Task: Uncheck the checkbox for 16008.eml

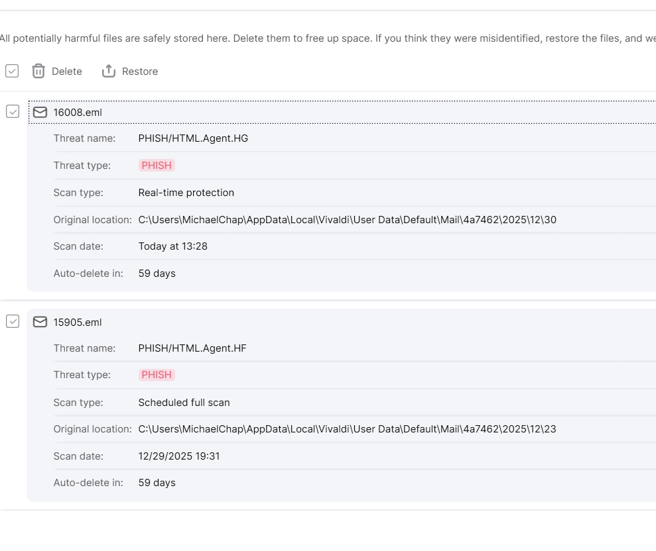Action: [x=13, y=112]
